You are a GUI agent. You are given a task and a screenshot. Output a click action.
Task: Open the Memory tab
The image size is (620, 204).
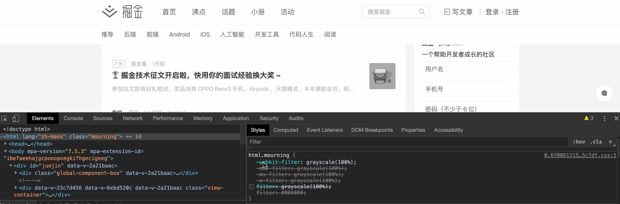203,118
